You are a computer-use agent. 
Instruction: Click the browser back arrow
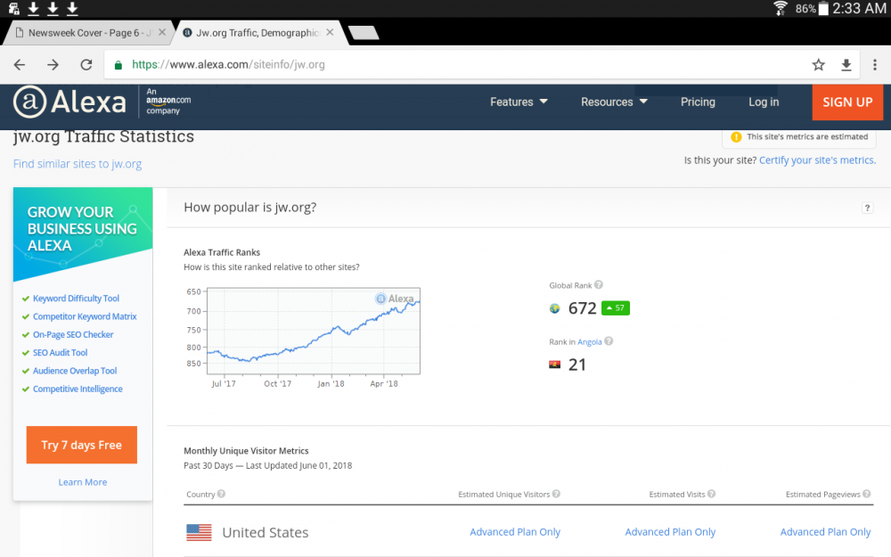[20, 65]
